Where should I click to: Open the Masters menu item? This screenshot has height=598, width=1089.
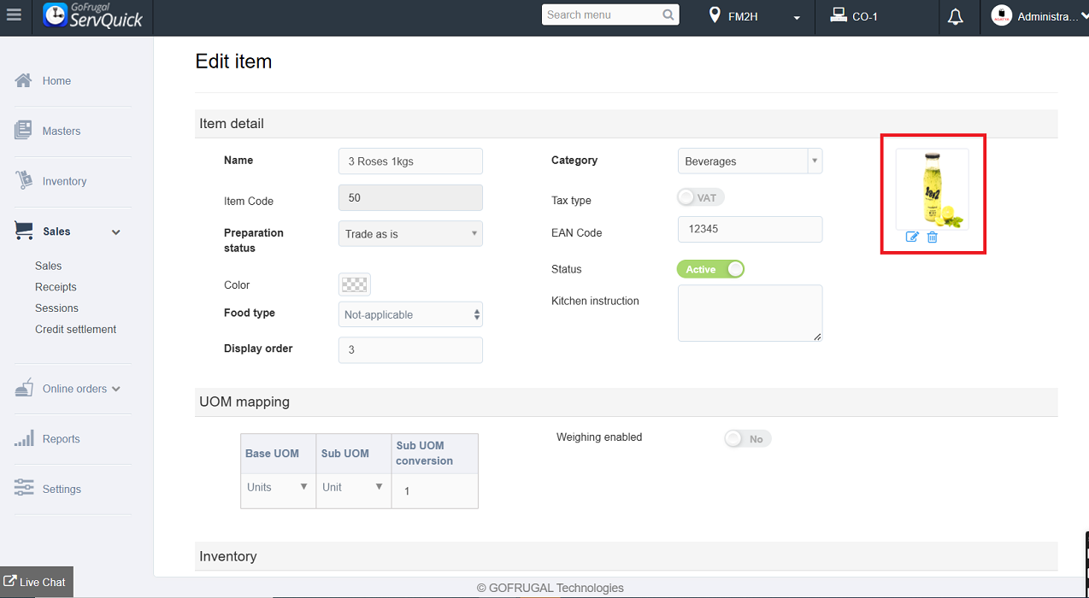coord(61,131)
